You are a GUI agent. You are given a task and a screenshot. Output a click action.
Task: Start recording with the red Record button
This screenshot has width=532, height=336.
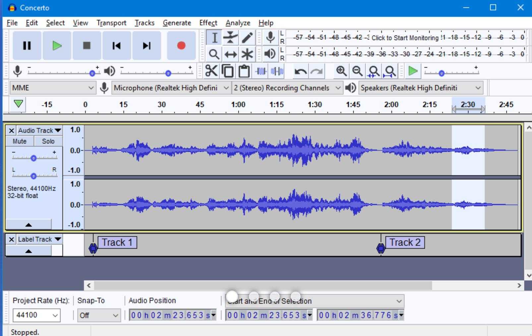click(181, 45)
